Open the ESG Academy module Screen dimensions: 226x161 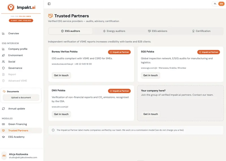(x=21, y=137)
